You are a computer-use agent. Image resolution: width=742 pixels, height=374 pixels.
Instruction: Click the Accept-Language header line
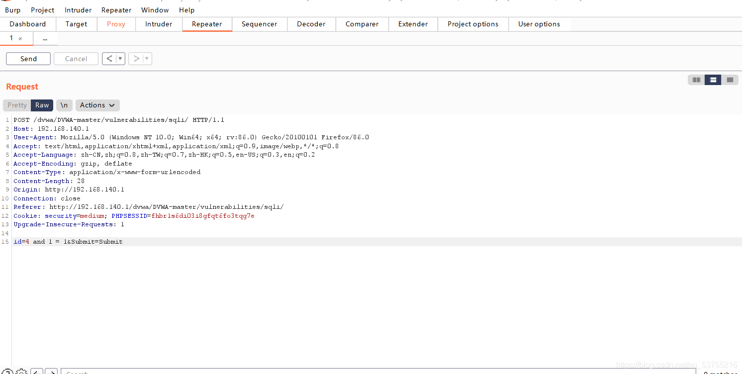point(164,155)
